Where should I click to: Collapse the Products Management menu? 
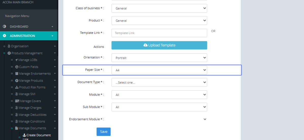click(x=27, y=53)
